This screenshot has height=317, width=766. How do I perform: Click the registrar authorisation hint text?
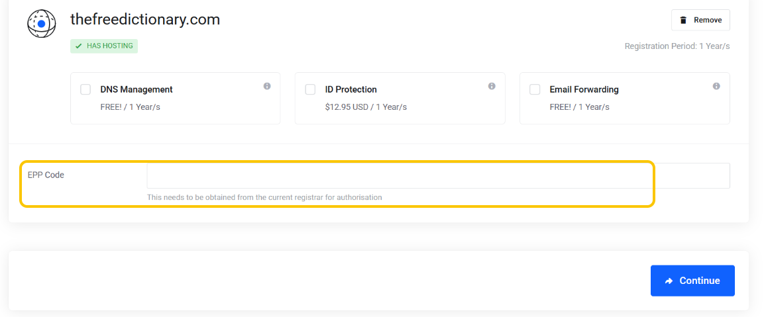264,197
